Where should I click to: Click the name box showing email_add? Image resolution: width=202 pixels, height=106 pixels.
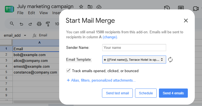pos(12,35)
